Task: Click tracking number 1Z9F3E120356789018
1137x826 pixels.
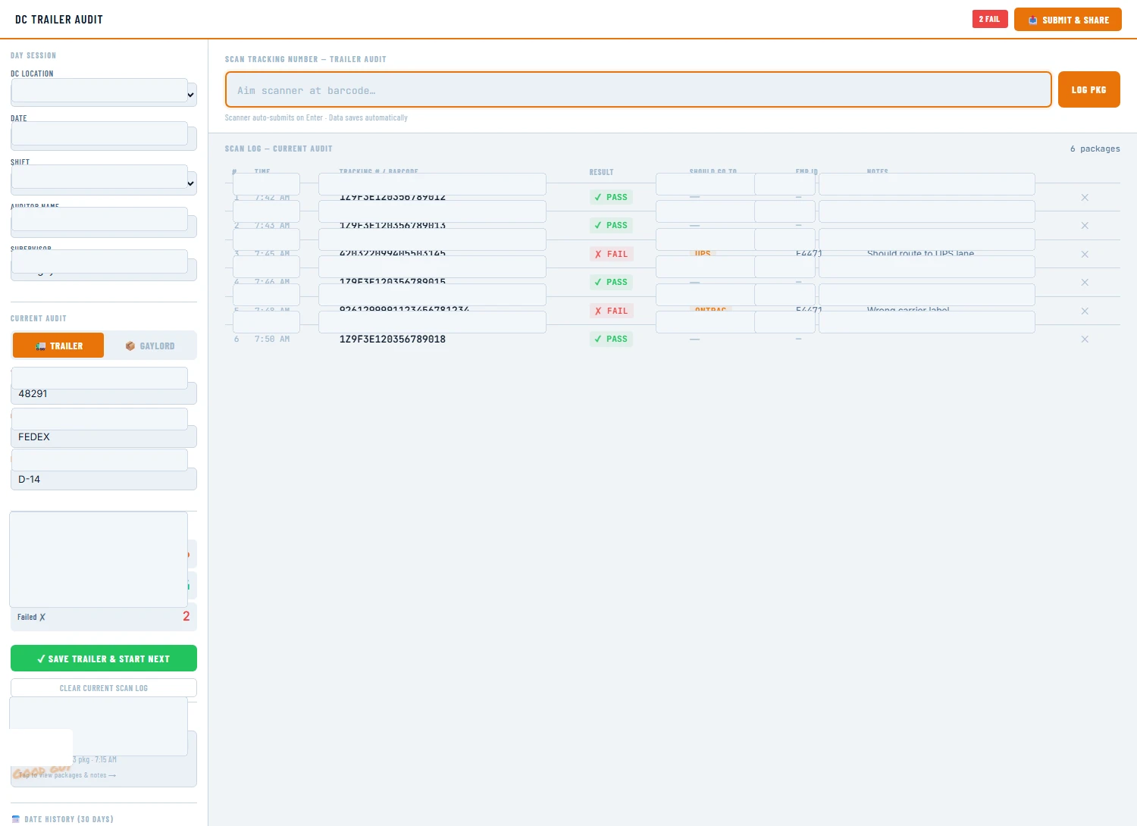Action: click(x=393, y=339)
